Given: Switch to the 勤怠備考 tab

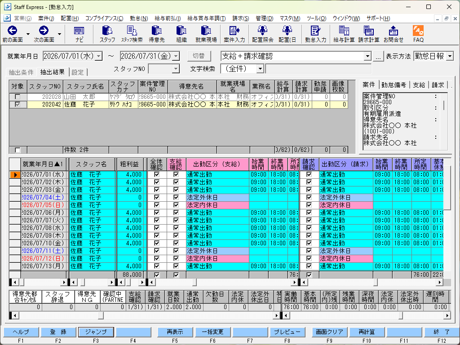Looking at the screenshot, I should pos(394,85).
